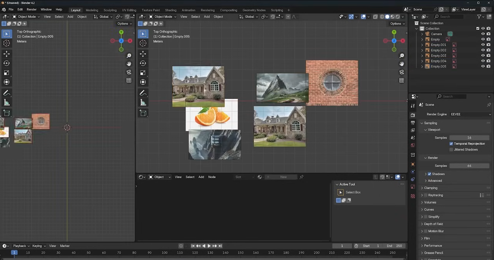Open the Render menu in top bar
494x260 pixels.
31,9
